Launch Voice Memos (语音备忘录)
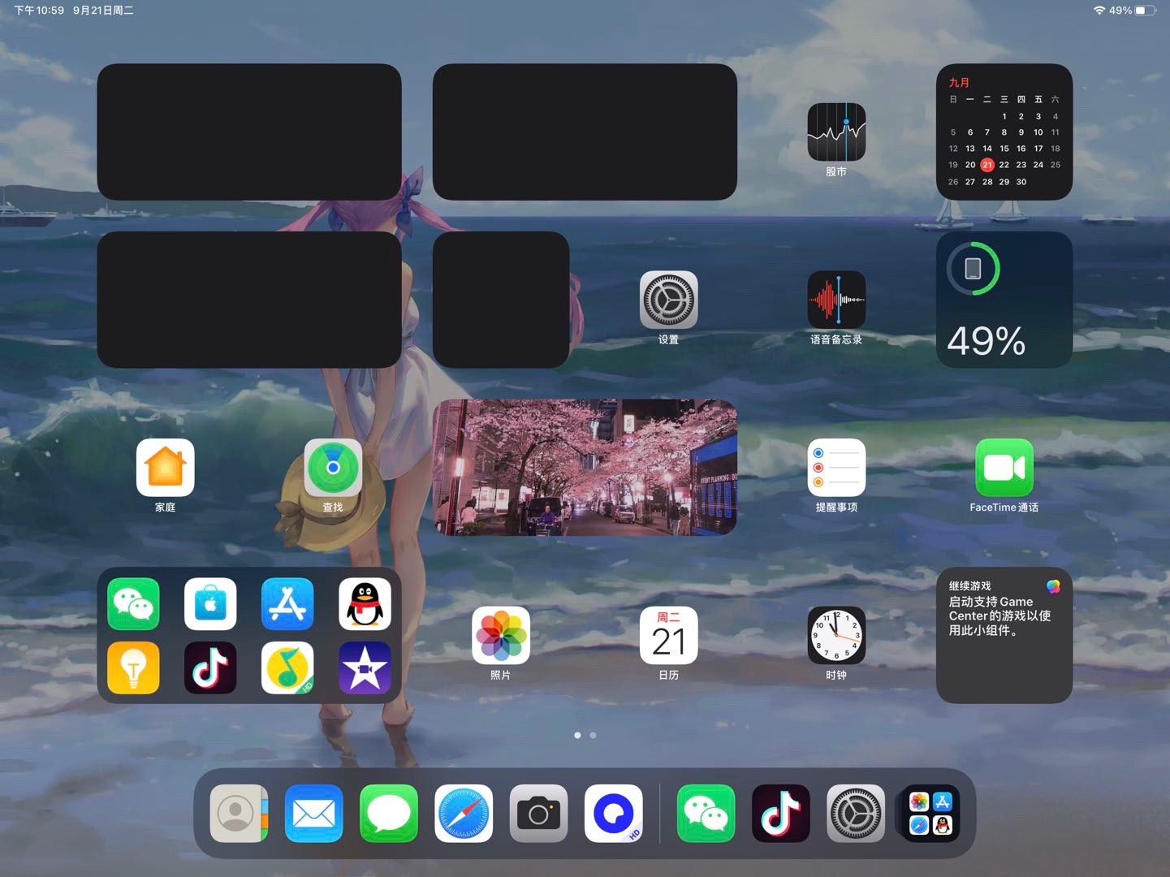 836,300
